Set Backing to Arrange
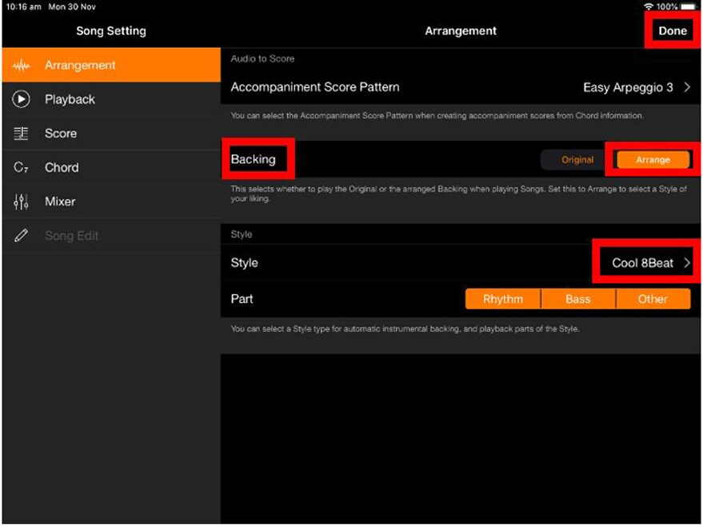 [653, 160]
